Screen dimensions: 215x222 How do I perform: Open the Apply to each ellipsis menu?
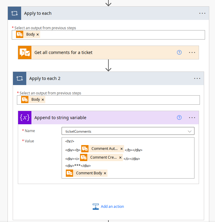202,13
